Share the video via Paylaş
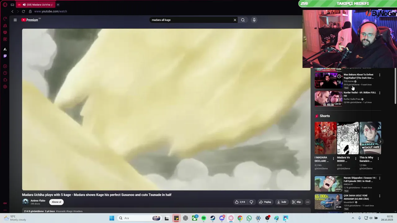This screenshot has height=223, width=397. [x=265, y=202]
